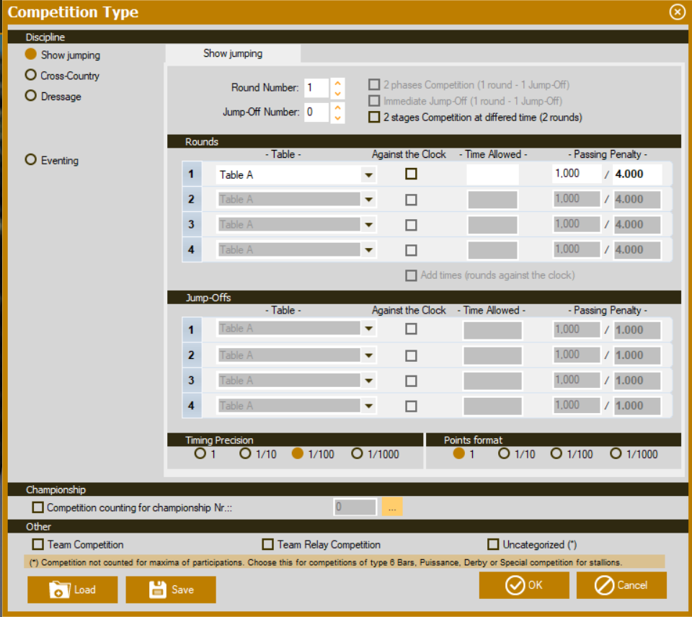Select Dressage discipline
Viewport: 692px width, 617px height.
click(30, 96)
